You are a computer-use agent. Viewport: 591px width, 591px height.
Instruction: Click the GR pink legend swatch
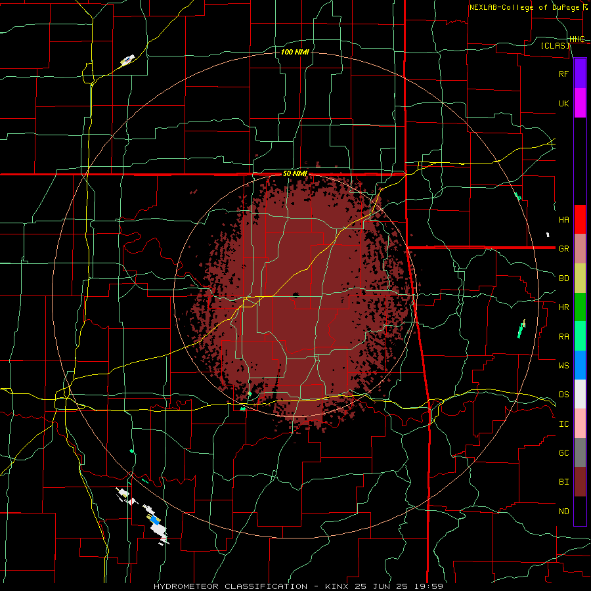click(x=580, y=249)
